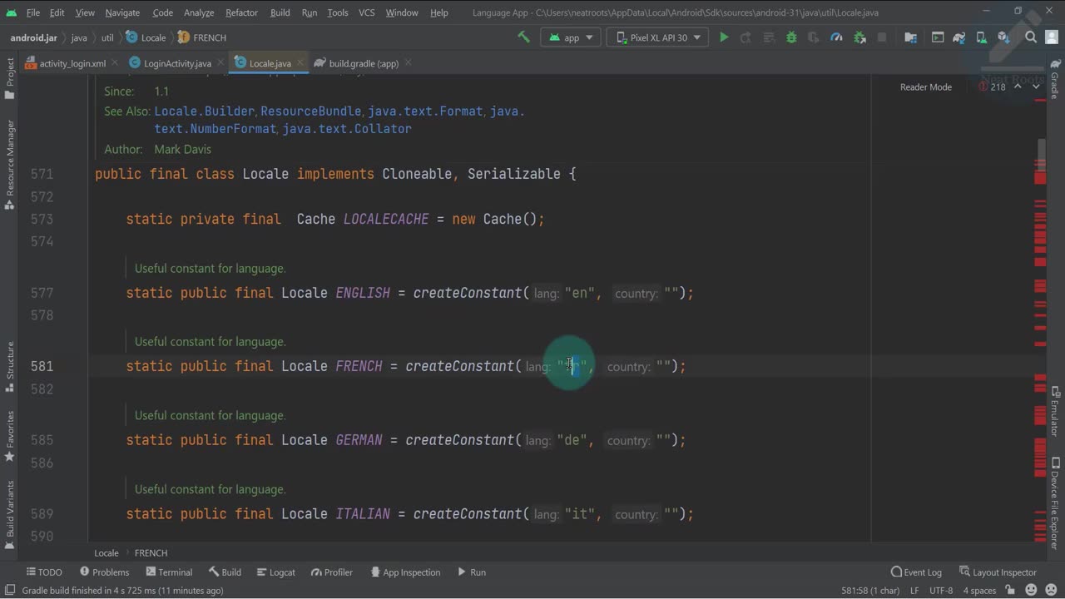Open the App Inspection tool window
Image resolution: width=1065 pixels, height=599 pixels.
pyautogui.click(x=405, y=572)
